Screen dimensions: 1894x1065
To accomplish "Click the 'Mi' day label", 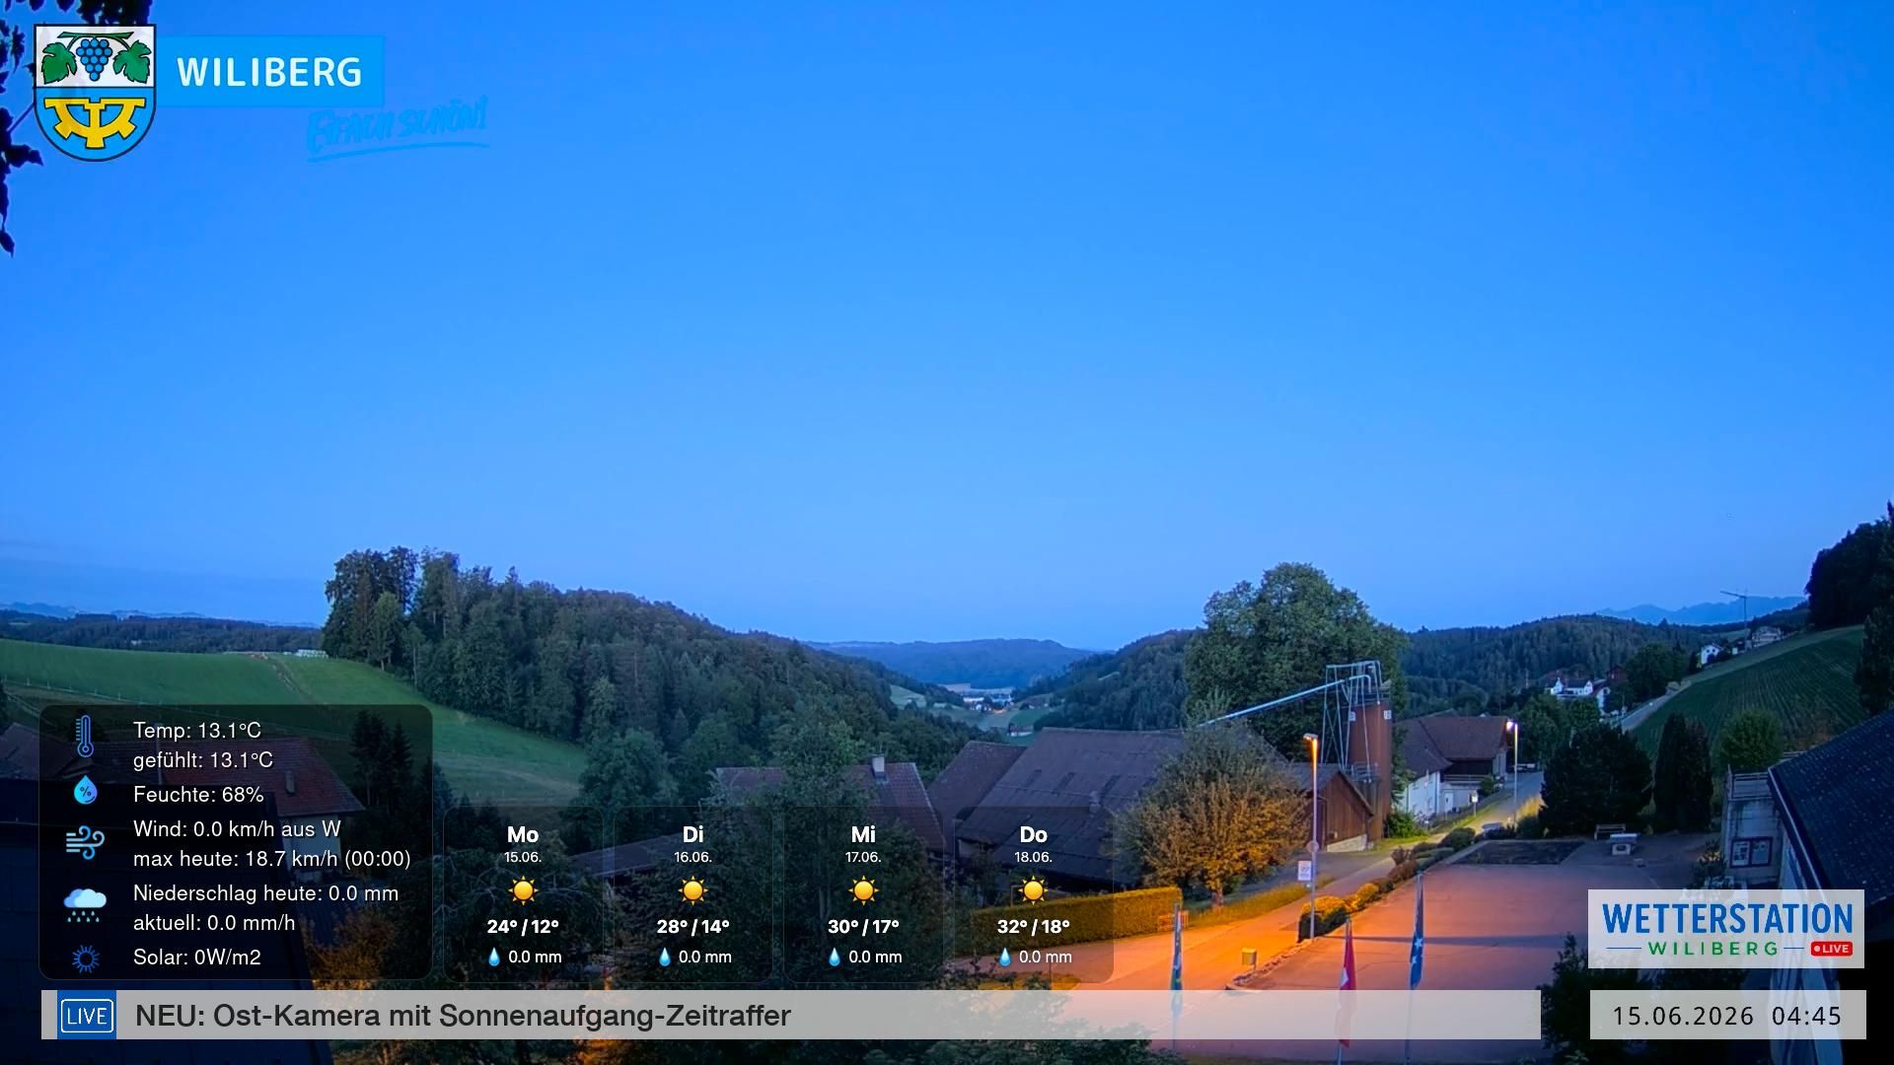I will coord(863,835).
